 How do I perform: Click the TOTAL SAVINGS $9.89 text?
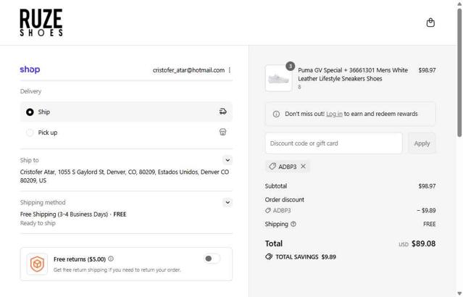pos(306,257)
